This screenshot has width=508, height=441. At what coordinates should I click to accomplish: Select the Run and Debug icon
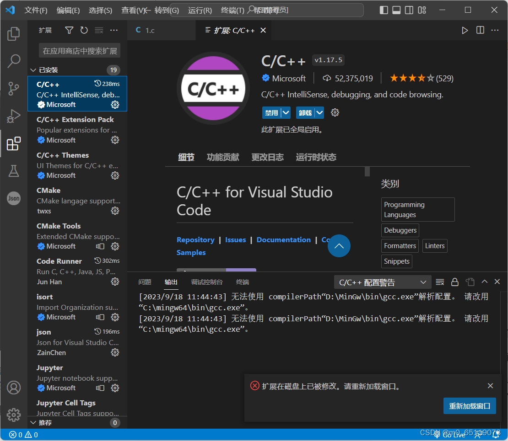(14, 116)
